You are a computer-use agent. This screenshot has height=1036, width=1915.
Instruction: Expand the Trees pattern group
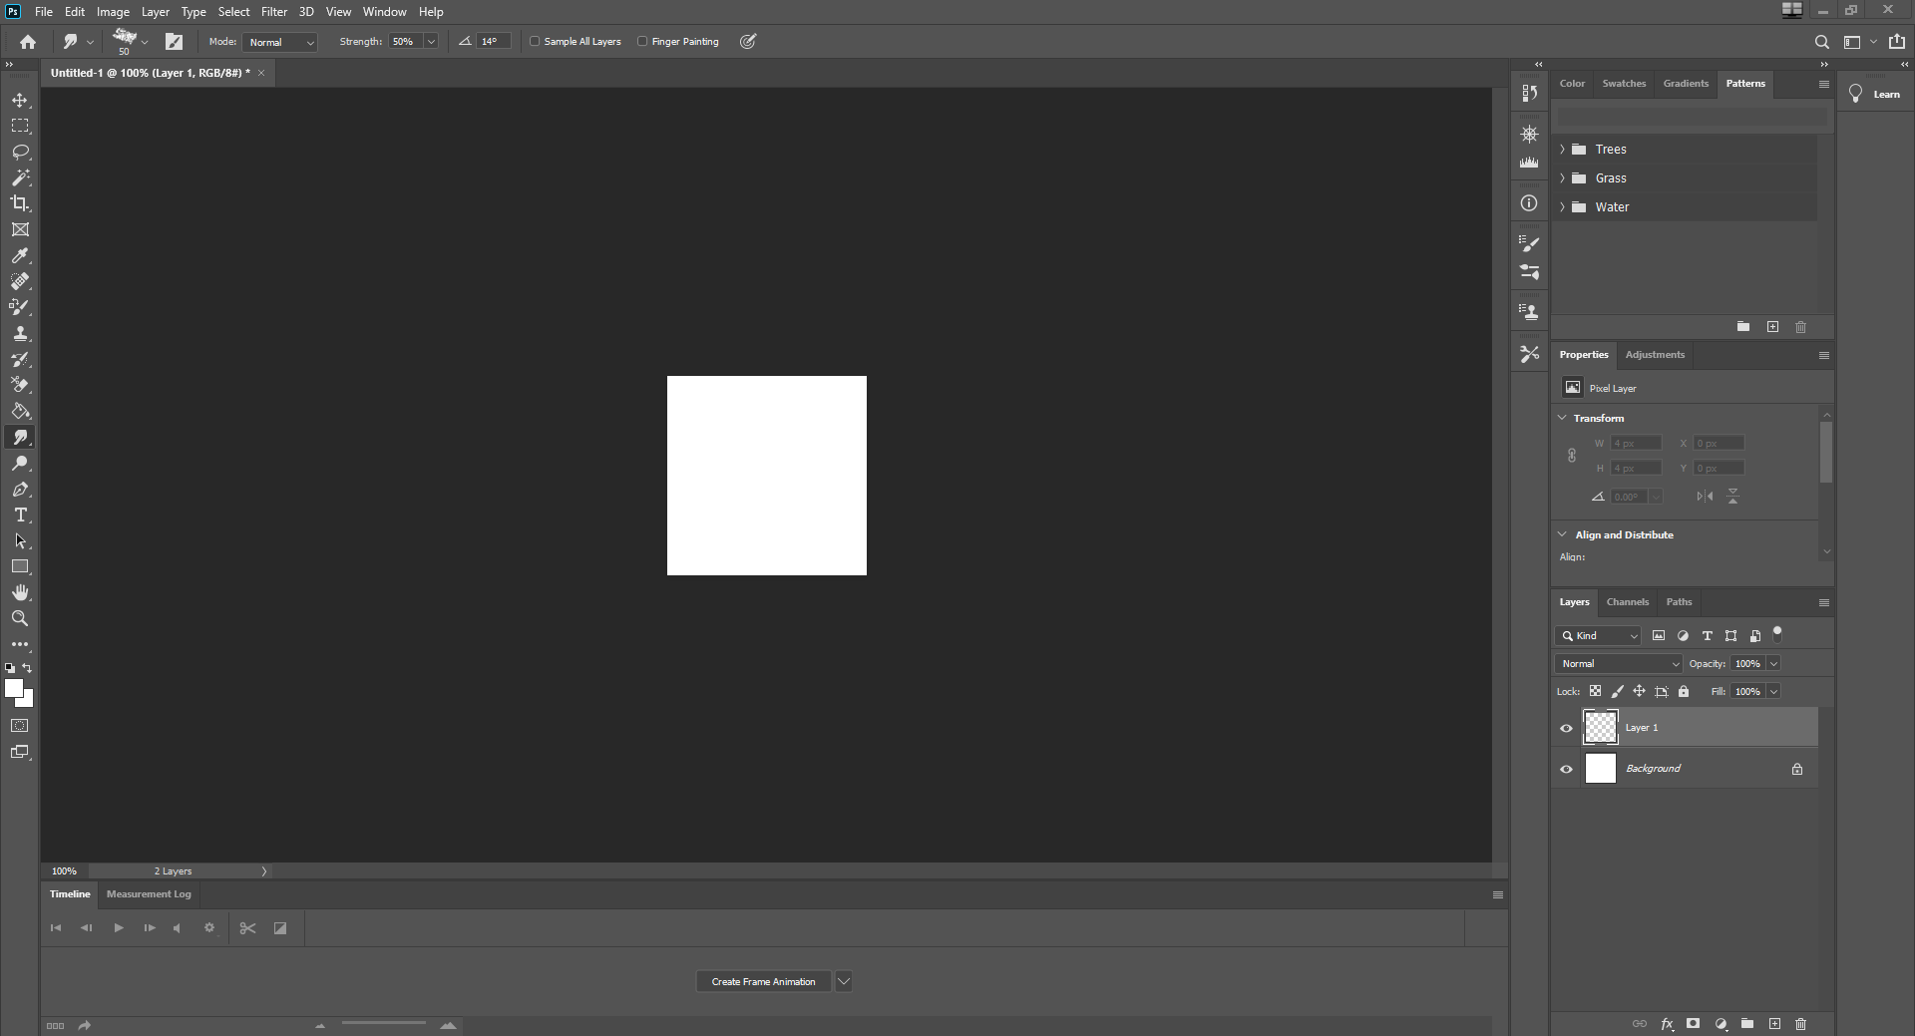click(x=1563, y=149)
